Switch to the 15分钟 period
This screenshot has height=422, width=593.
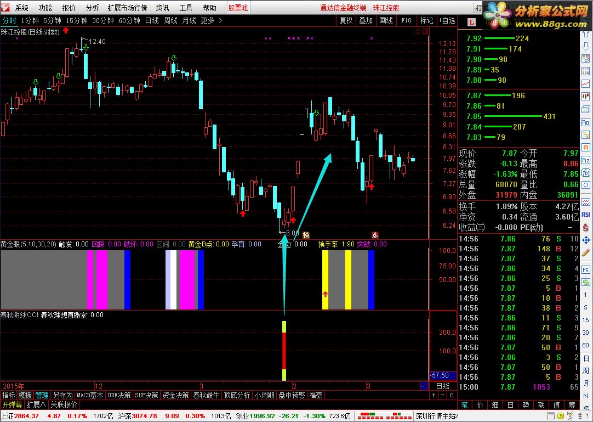click(x=77, y=20)
